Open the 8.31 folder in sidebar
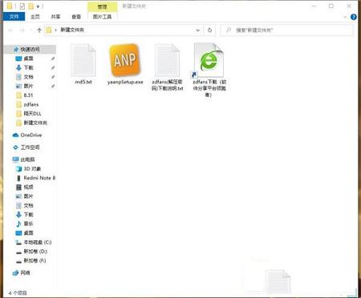This screenshot has height=298, width=361. click(28, 95)
